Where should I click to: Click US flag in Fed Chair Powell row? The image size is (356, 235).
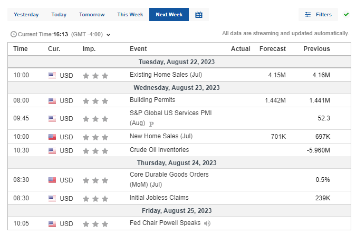52,223
